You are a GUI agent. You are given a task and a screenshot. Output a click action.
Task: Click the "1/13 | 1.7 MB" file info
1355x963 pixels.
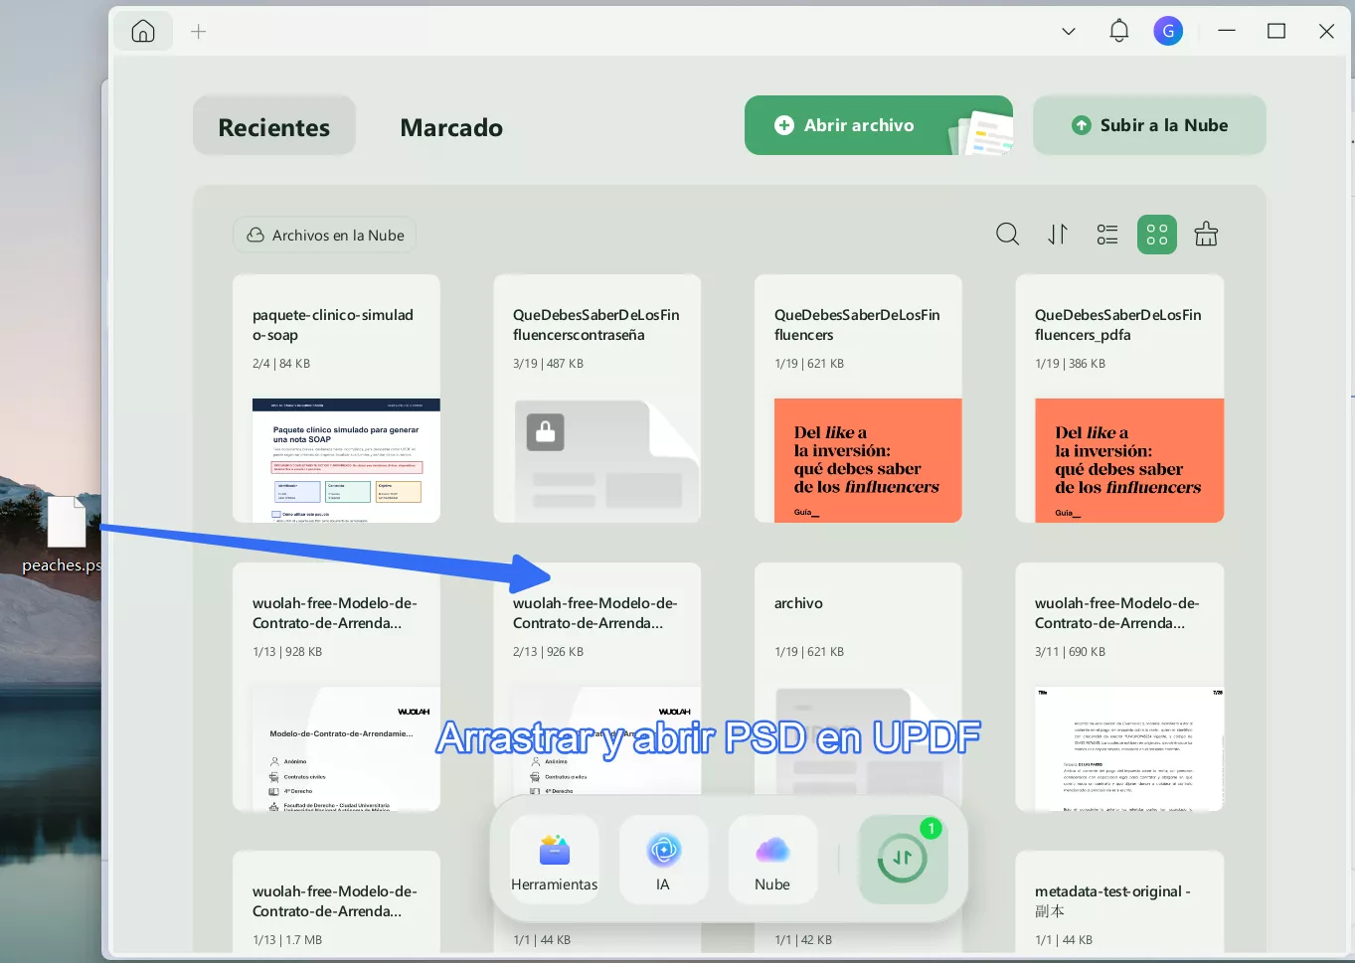tap(287, 940)
